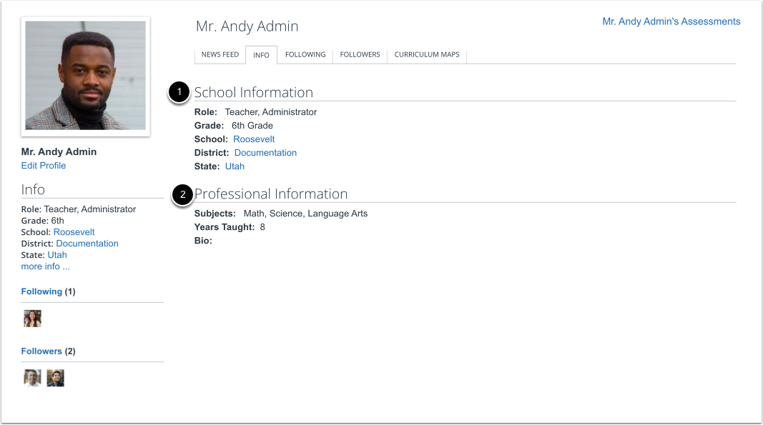
Task: Open the INFO tab
Action: pyautogui.click(x=261, y=54)
